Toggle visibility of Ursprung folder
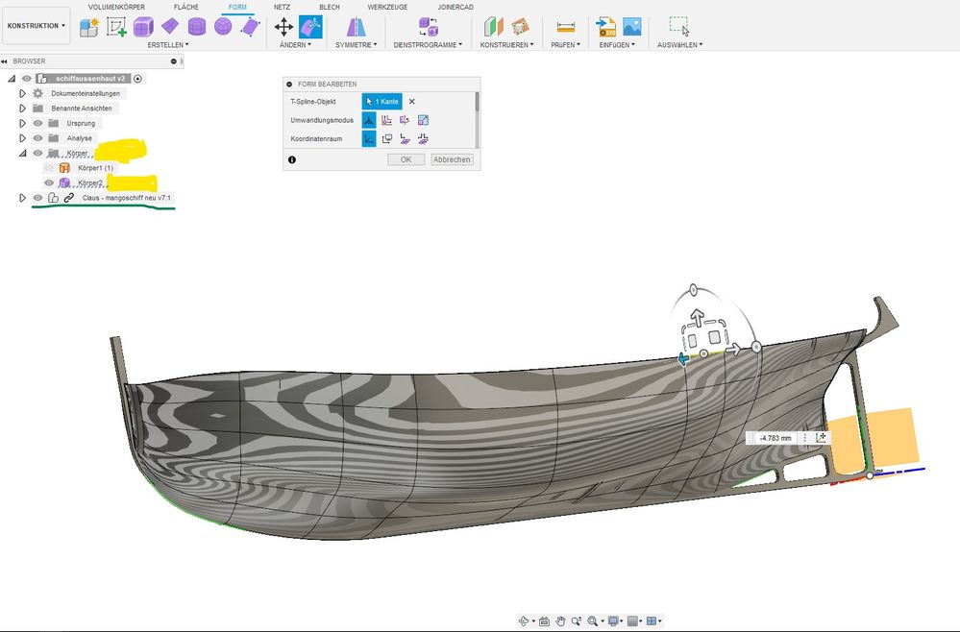The height and width of the screenshot is (632, 960). click(38, 123)
